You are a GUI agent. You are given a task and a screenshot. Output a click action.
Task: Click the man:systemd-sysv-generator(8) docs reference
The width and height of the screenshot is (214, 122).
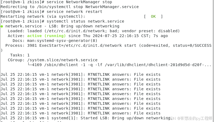click(x=62, y=41)
